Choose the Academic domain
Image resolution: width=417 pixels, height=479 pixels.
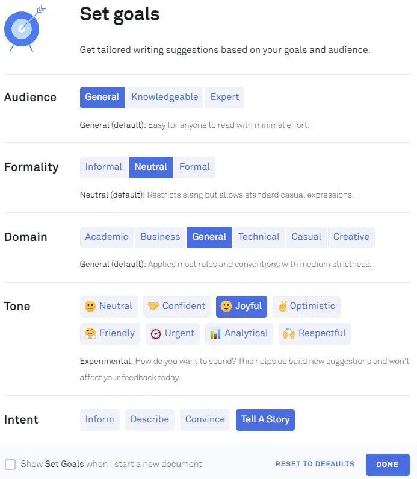tap(107, 237)
